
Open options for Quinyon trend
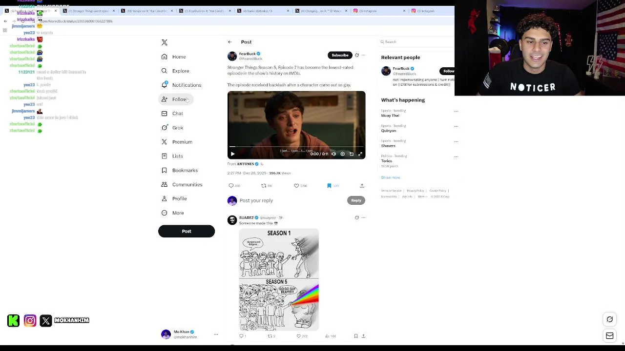click(456, 126)
